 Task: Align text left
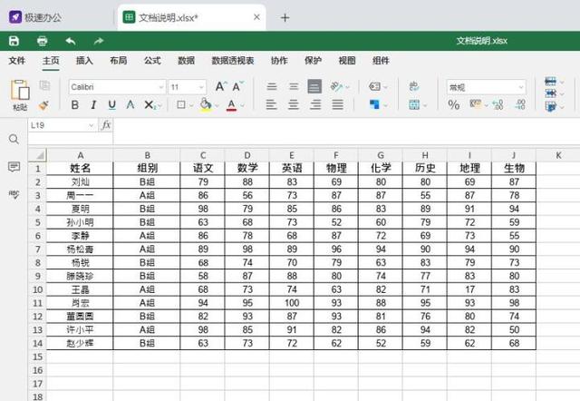click(272, 105)
